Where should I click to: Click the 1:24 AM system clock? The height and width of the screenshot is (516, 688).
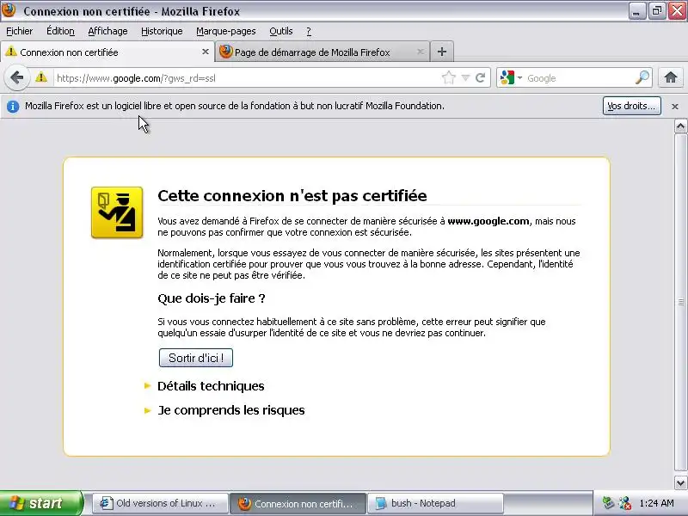656,503
